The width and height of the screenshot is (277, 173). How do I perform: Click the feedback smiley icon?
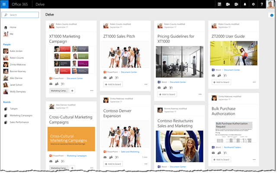[272, 16]
